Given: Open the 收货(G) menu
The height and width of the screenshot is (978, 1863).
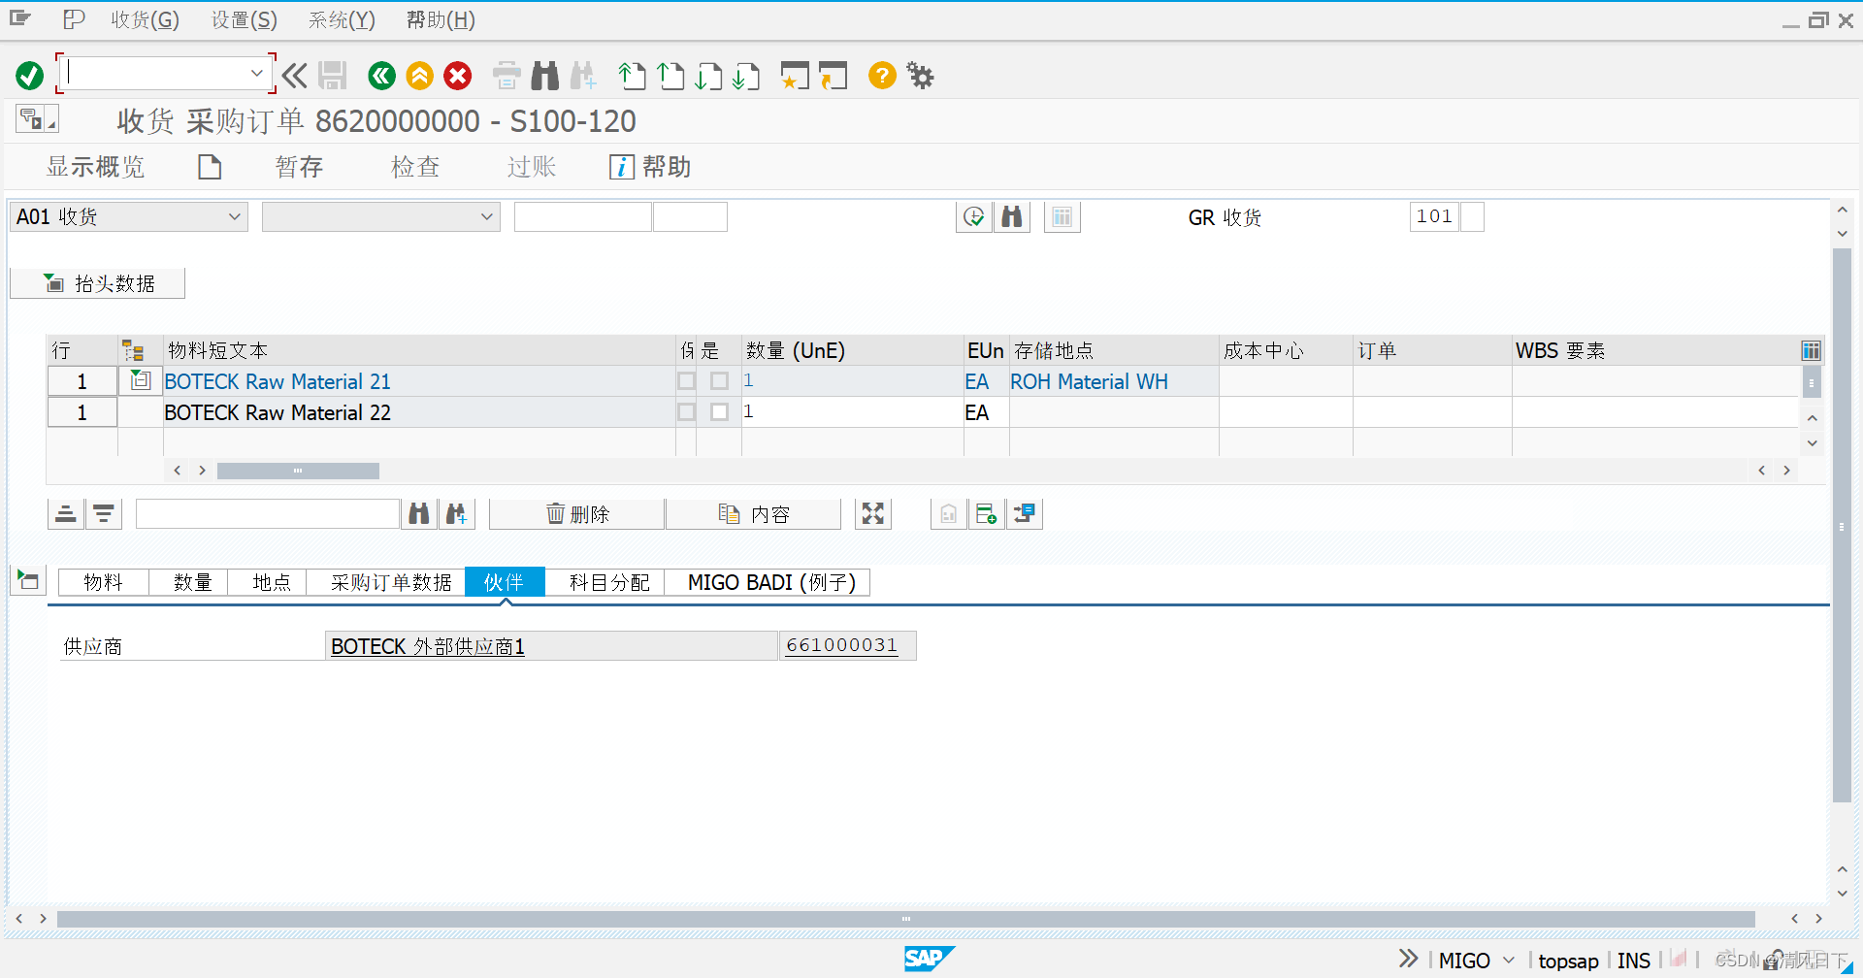Looking at the screenshot, I should click(145, 19).
